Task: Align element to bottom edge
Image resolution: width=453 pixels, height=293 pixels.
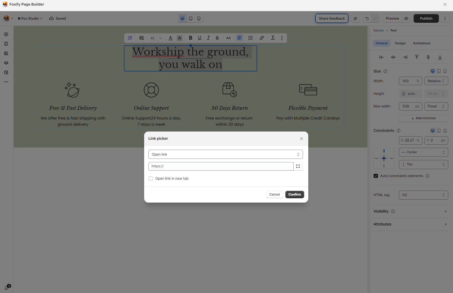Action: [x=440, y=57]
